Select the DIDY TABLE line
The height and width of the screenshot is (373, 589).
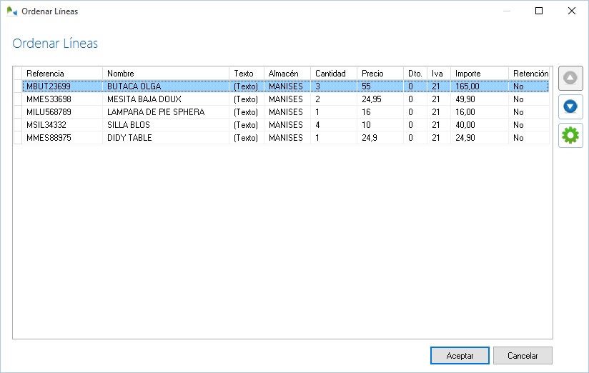(x=129, y=138)
